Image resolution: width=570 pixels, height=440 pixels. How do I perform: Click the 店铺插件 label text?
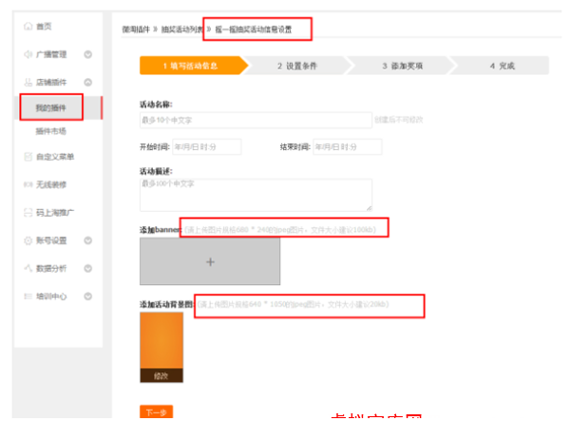pos(51,82)
